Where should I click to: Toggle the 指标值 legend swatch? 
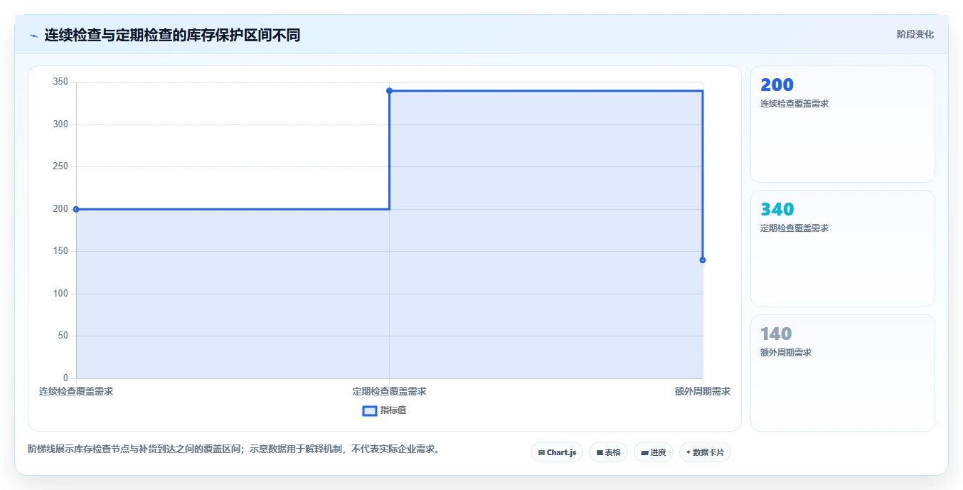[x=370, y=410]
